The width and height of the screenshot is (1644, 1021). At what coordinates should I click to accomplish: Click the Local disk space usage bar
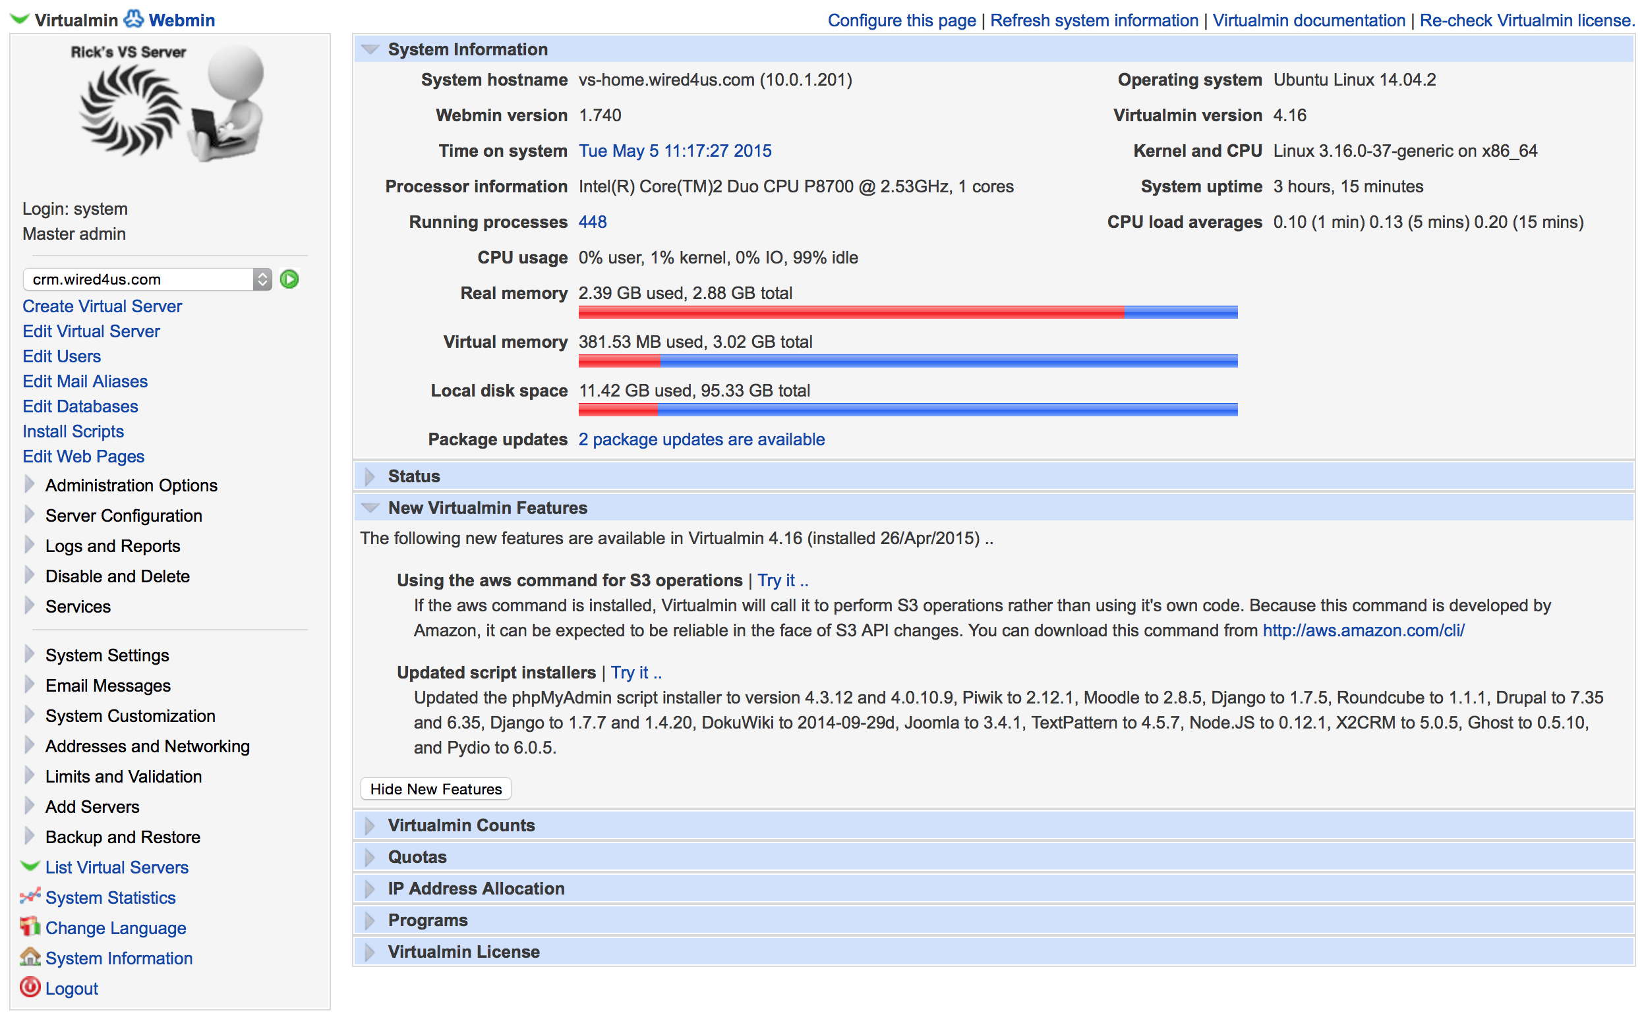908,409
